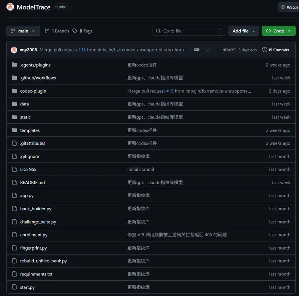Viewport: 299px width, 296px height.
Task: Open the green Code dropdown
Action: coord(278,31)
